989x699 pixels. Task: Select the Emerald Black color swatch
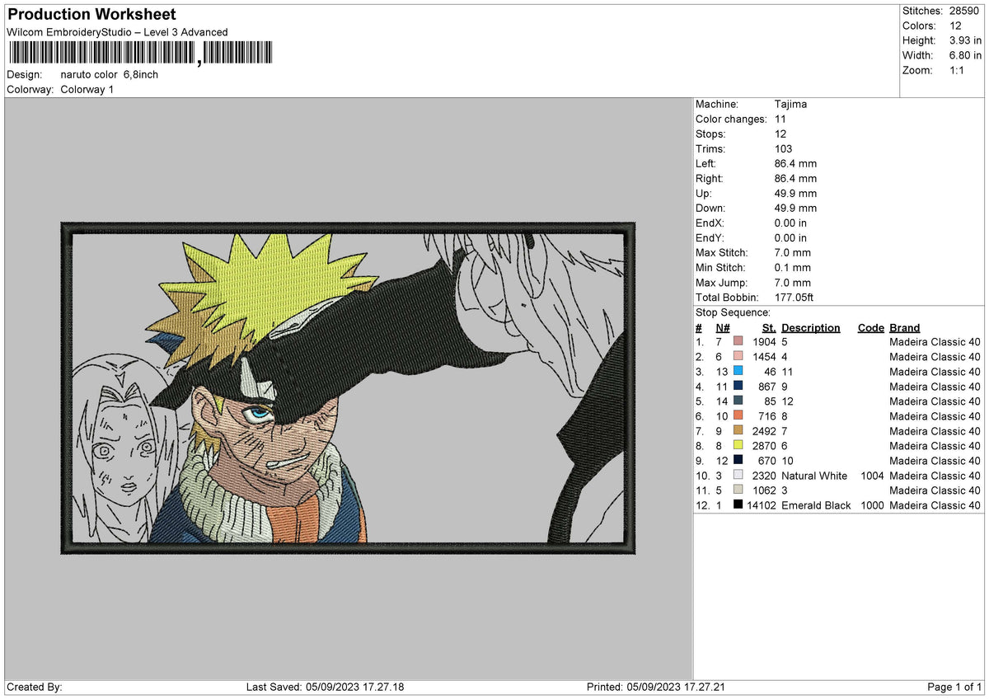(x=738, y=505)
